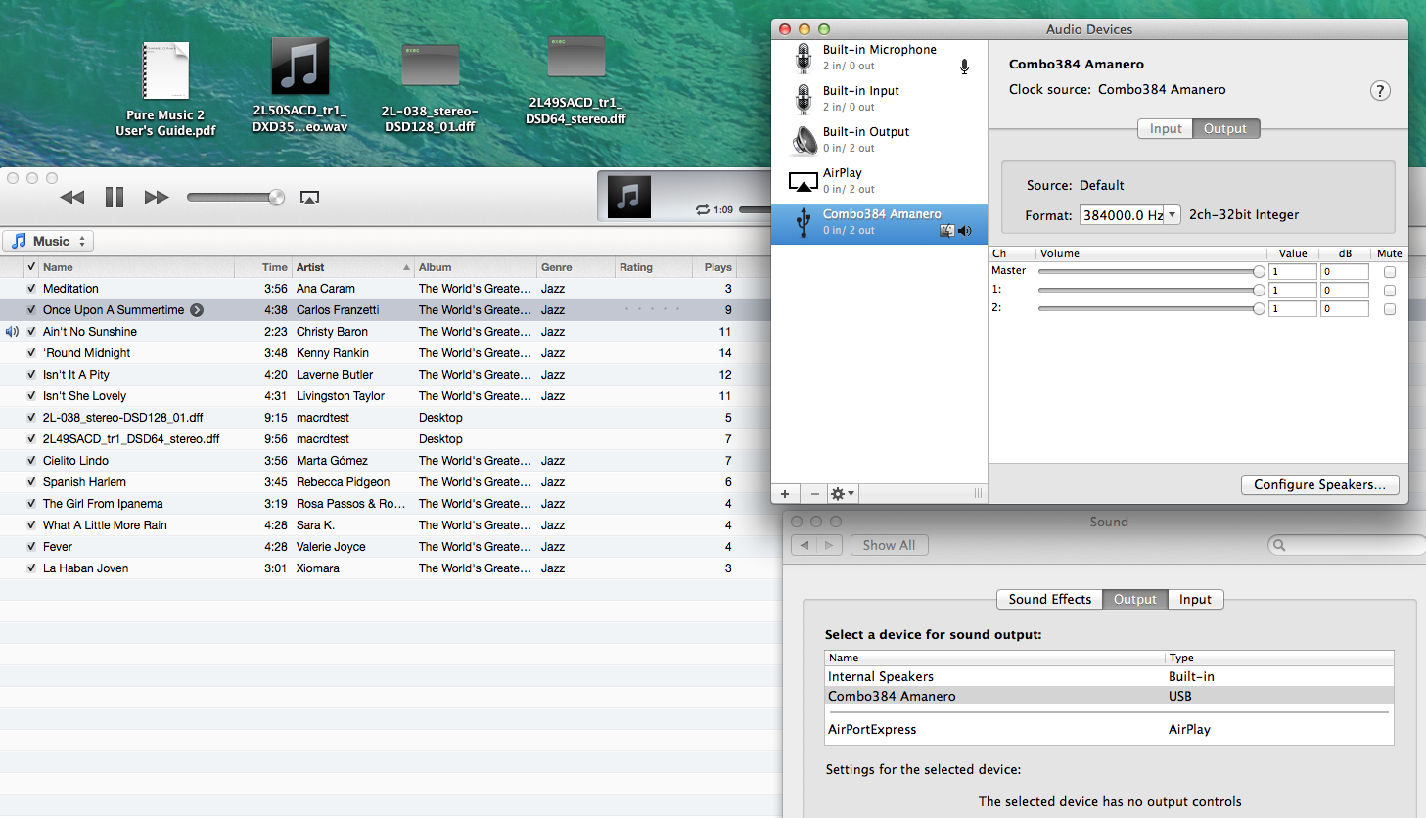Uncheck the 'Round Midnight track checkbox
The height and width of the screenshot is (818, 1426).
pyautogui.click(x=31, y=353)
